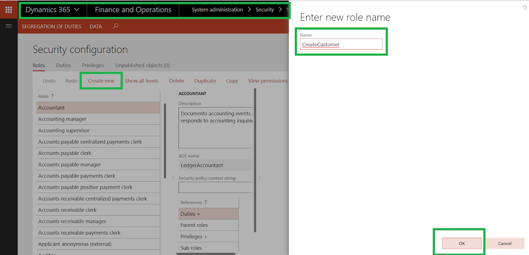Switch to the Roles tab
The width and height of the screenshot is (529, 255).
[x=39, y=65]
